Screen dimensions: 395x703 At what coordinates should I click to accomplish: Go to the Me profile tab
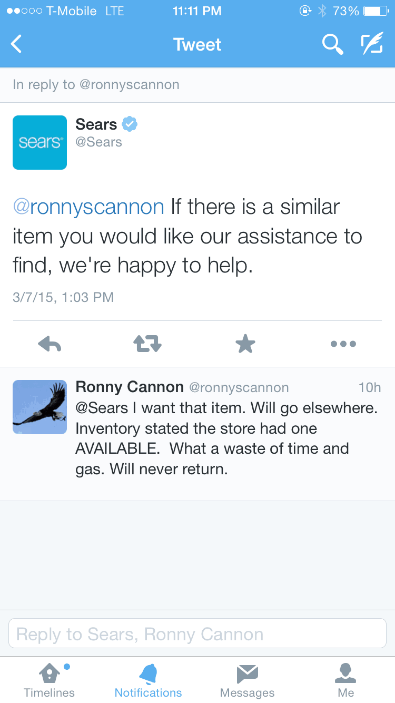[x=346, y=680]
